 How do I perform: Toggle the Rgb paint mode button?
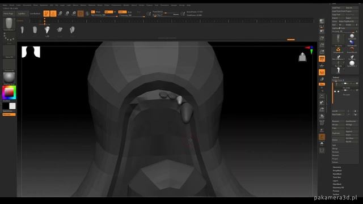coord(108,12)
